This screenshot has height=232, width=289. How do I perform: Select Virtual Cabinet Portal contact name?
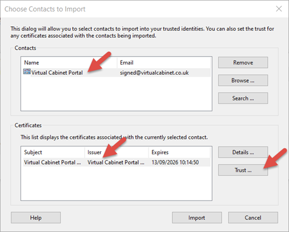(x=57, y=73)
